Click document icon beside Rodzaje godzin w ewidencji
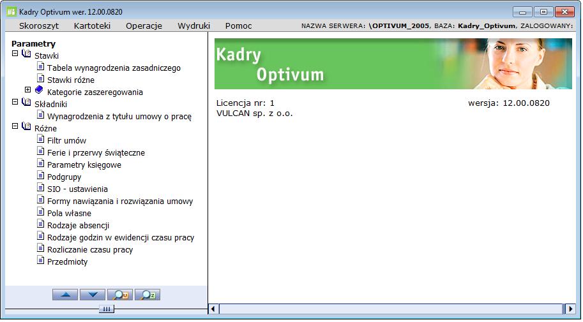Image resolution: width=583 pixels, height=322 pixels. click(x=40, y=236)
